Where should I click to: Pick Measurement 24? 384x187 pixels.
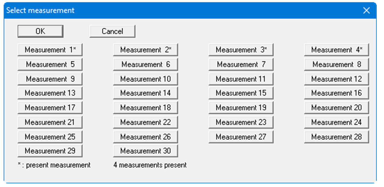337,122
